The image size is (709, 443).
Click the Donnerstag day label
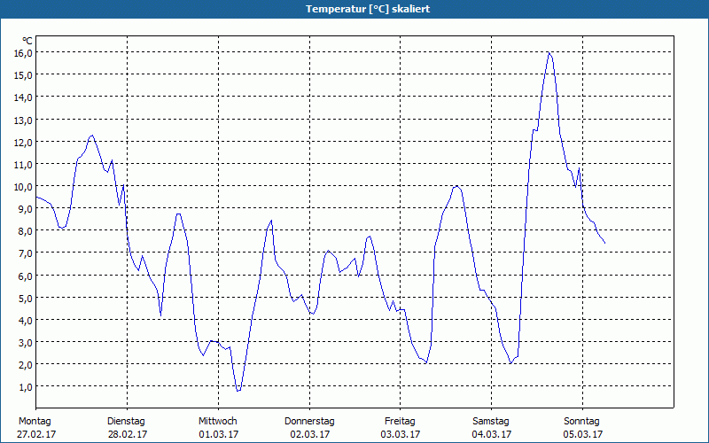click(x=309, y=422)
